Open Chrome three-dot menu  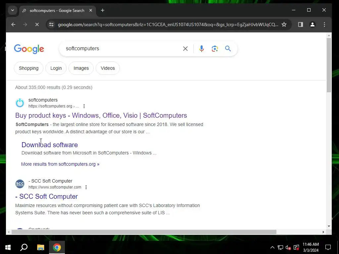tap(324, 24)
